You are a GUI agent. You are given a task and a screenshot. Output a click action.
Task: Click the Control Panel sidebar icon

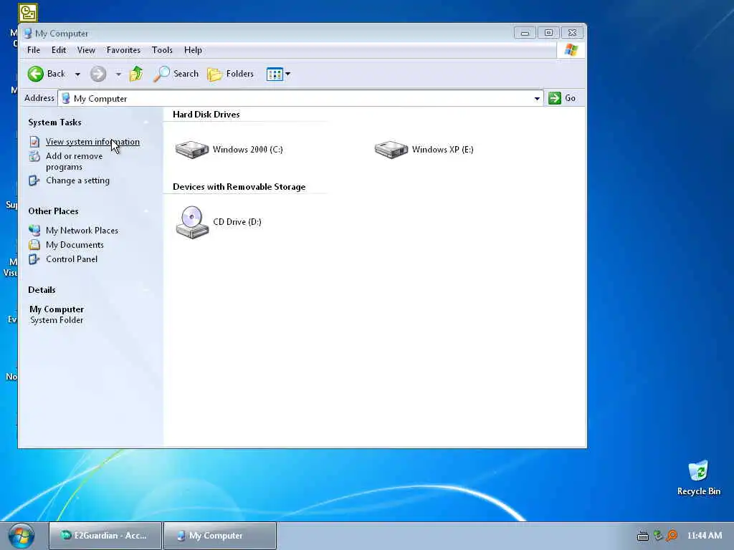click(34, 259)
